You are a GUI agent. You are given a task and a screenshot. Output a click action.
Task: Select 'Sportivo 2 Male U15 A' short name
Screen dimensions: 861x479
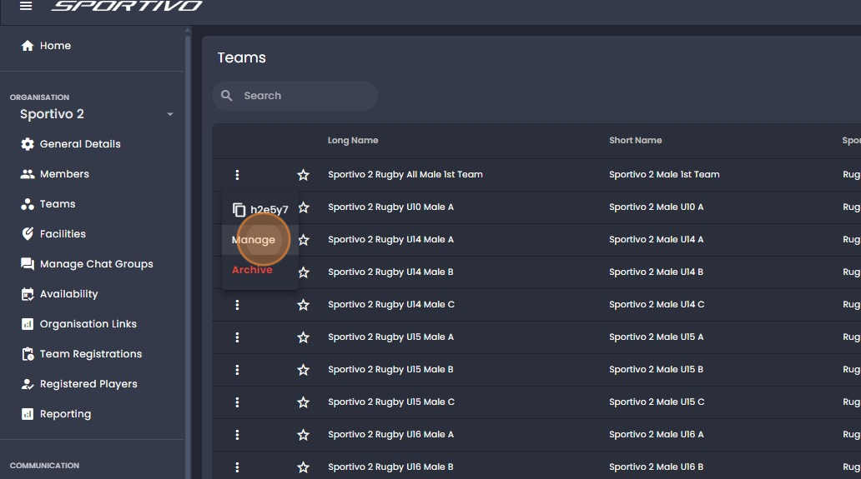point(657,337)
